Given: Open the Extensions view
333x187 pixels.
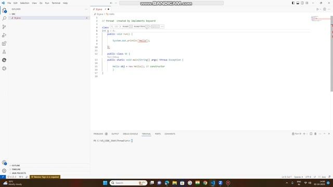Looking at the screenshot, I should coord(4,44).
